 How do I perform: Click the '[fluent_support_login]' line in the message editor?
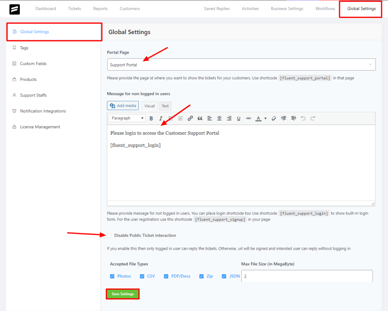[135, 145]
